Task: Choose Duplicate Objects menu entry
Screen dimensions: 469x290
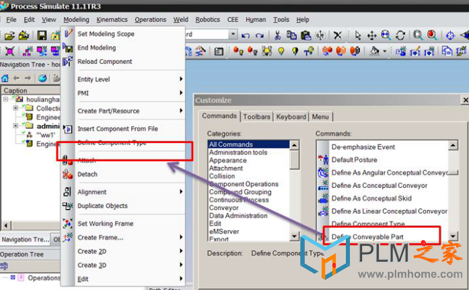Action: coord(102,206)
